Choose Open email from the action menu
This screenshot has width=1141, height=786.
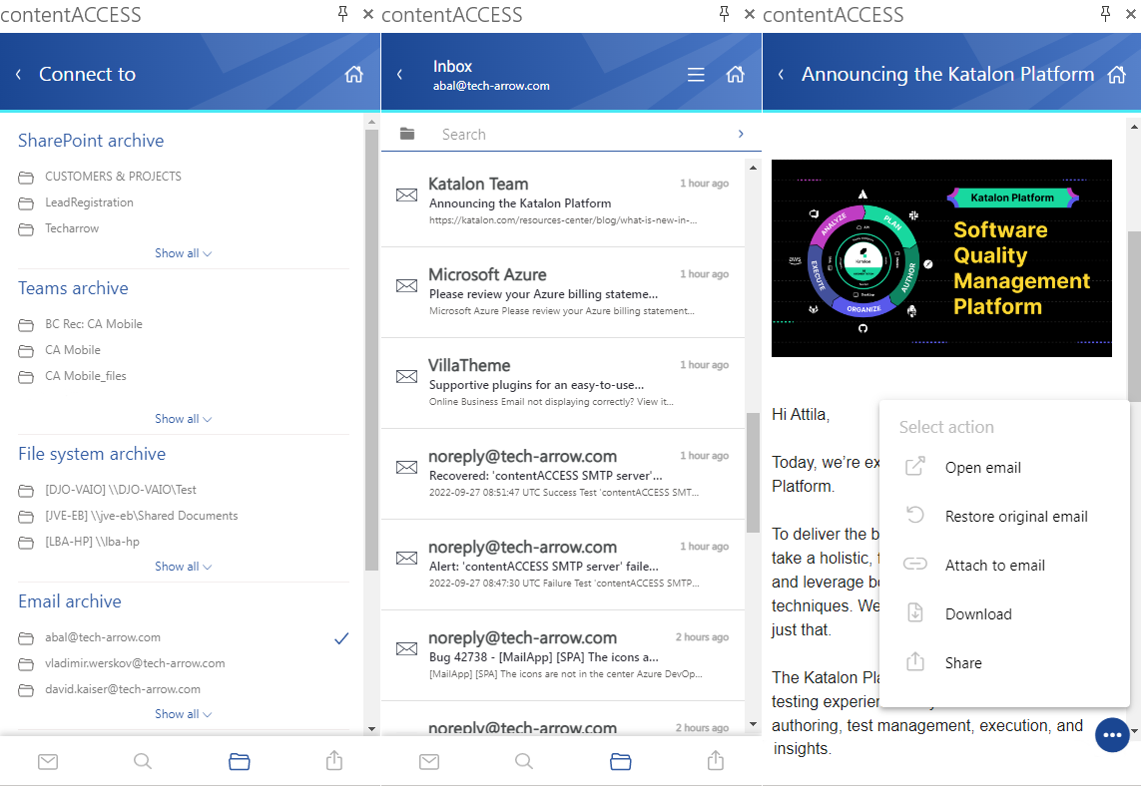point(983,467)
